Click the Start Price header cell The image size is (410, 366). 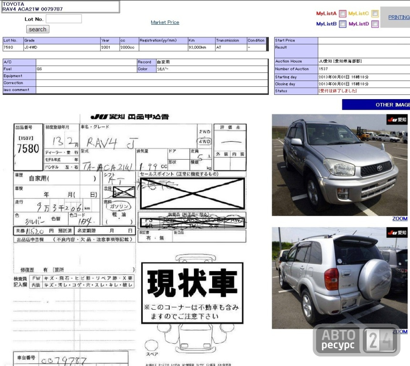[296, 41]
